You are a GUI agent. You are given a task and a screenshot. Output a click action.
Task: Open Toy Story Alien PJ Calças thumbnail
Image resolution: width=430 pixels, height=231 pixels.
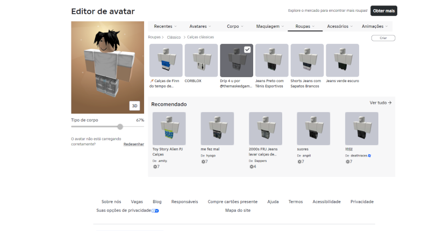tap(169, 129)
